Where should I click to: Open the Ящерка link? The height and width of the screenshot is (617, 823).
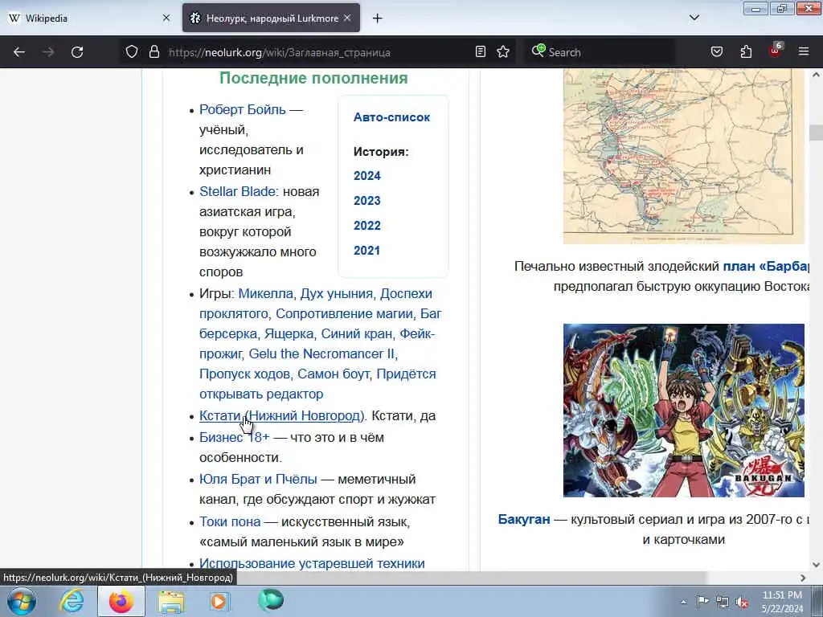point(289,333)
